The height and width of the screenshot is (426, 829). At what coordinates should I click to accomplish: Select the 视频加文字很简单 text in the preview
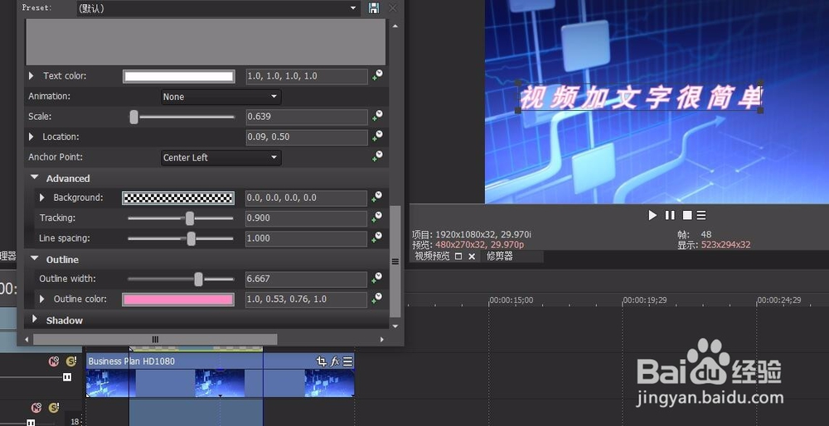point(640,98)
